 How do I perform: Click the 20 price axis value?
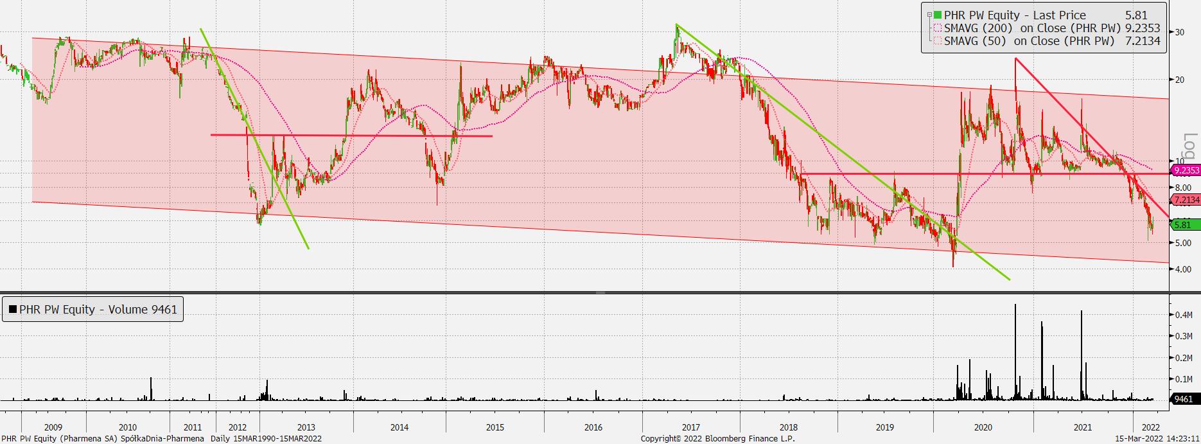[x=1179, y=80]
